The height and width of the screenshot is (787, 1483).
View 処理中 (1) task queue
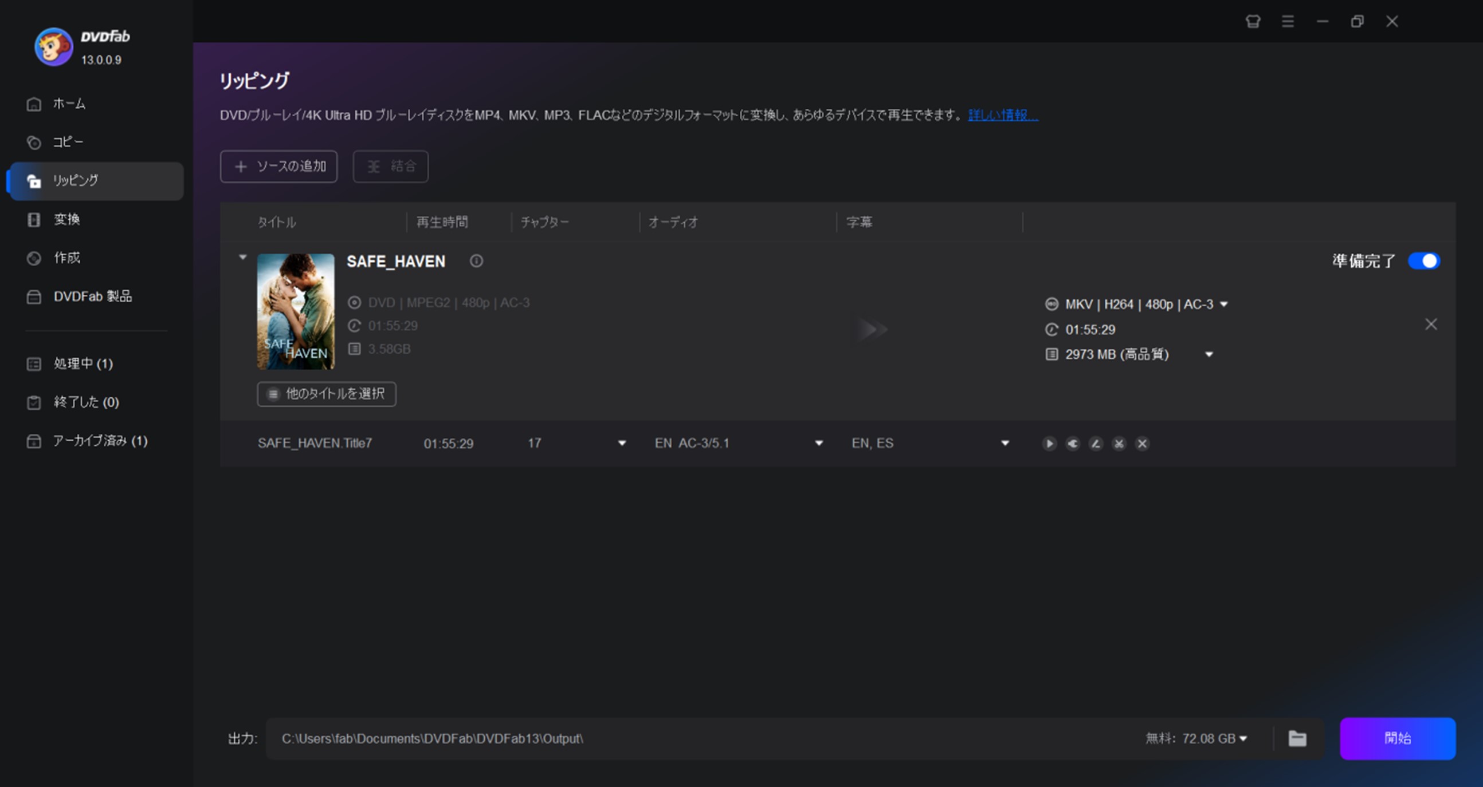pyautogui.click(x=97, y=363)
